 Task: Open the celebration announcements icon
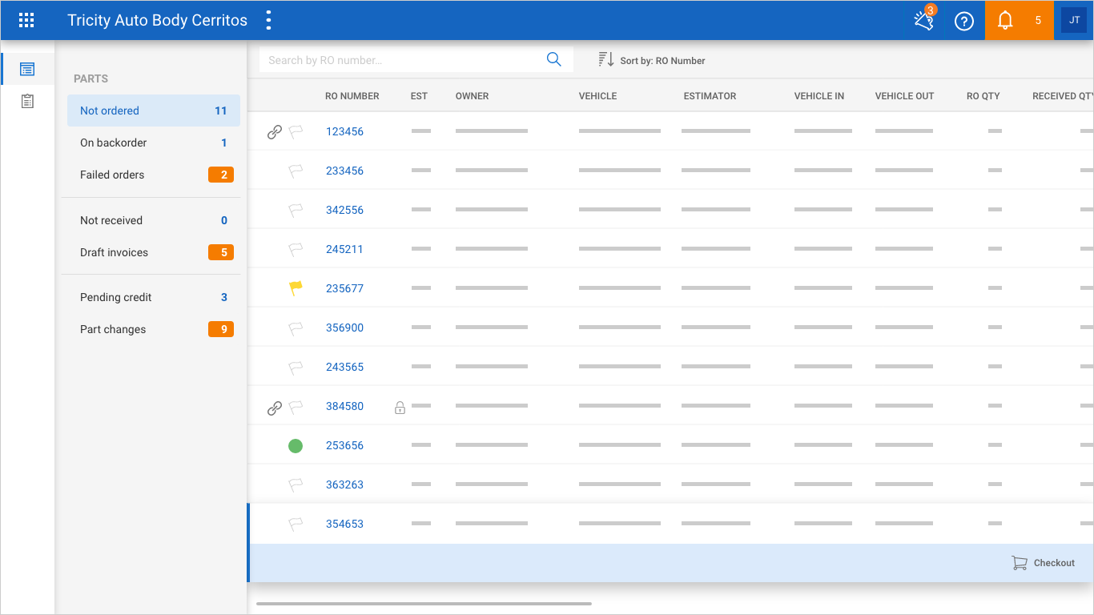click(x=924, y=21)
